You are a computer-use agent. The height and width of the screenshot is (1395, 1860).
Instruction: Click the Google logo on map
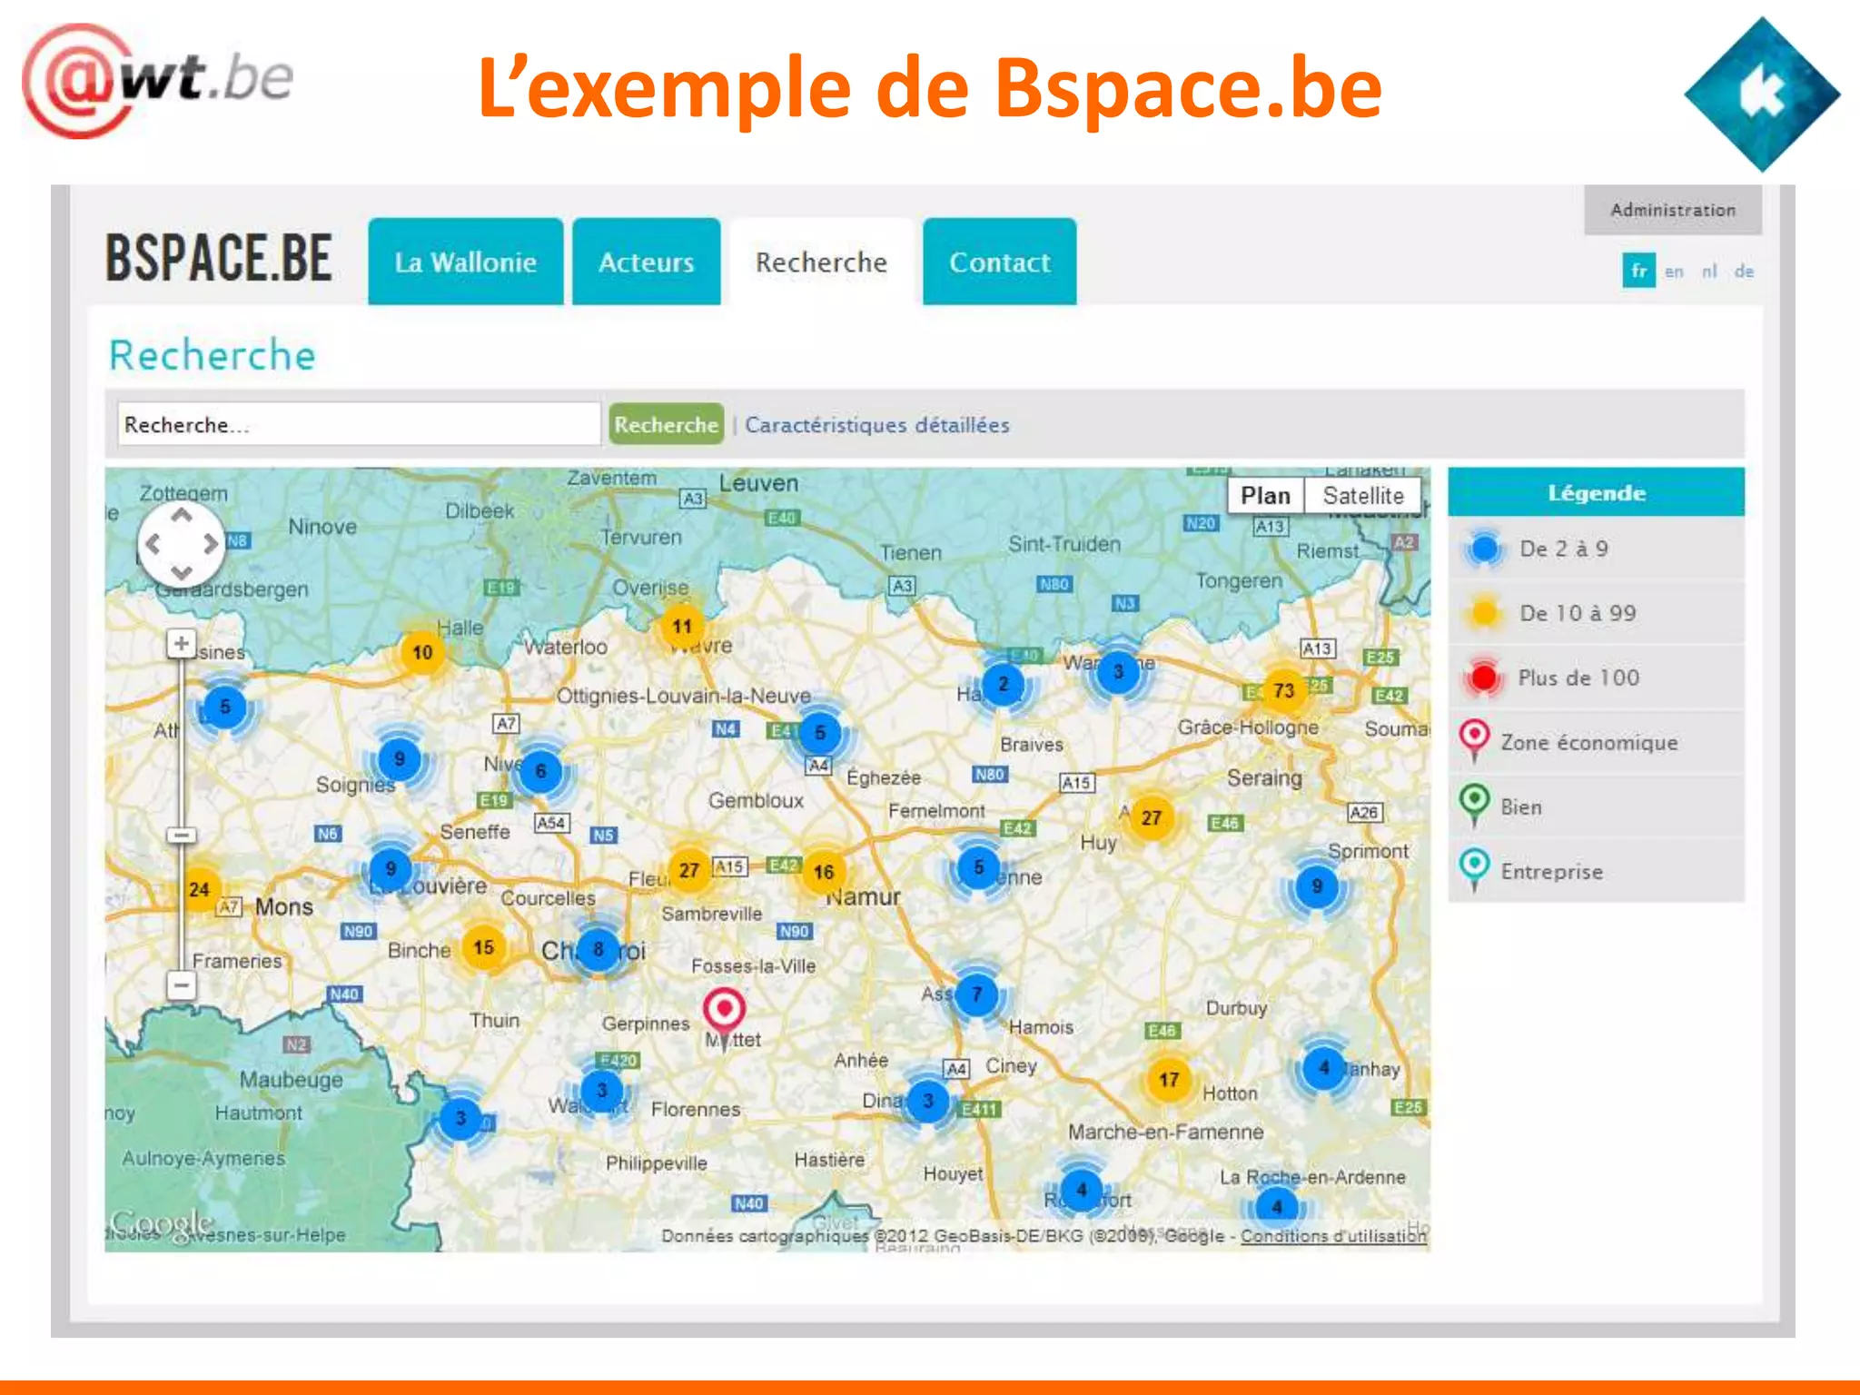pos(162,1224)
